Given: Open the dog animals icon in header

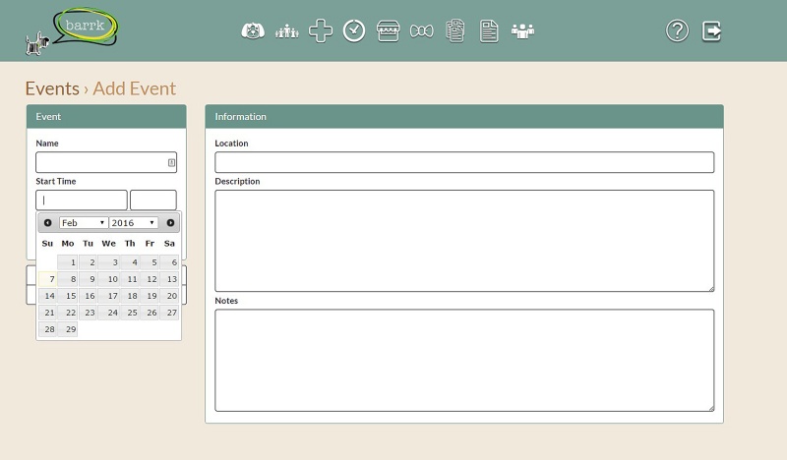Looking at the screenshot, I should [253, 31].
